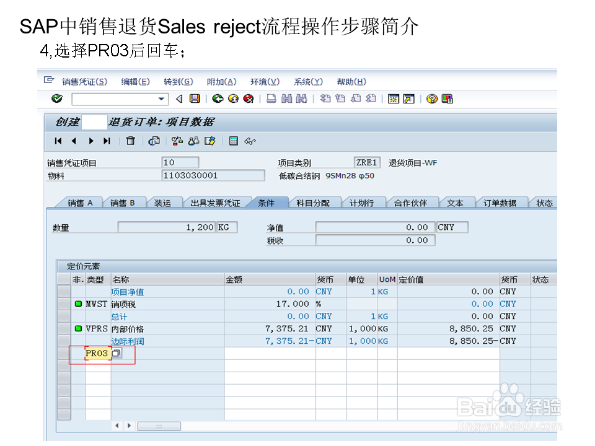
Task: Open the command field dropdown arrow
Action: 161,99
